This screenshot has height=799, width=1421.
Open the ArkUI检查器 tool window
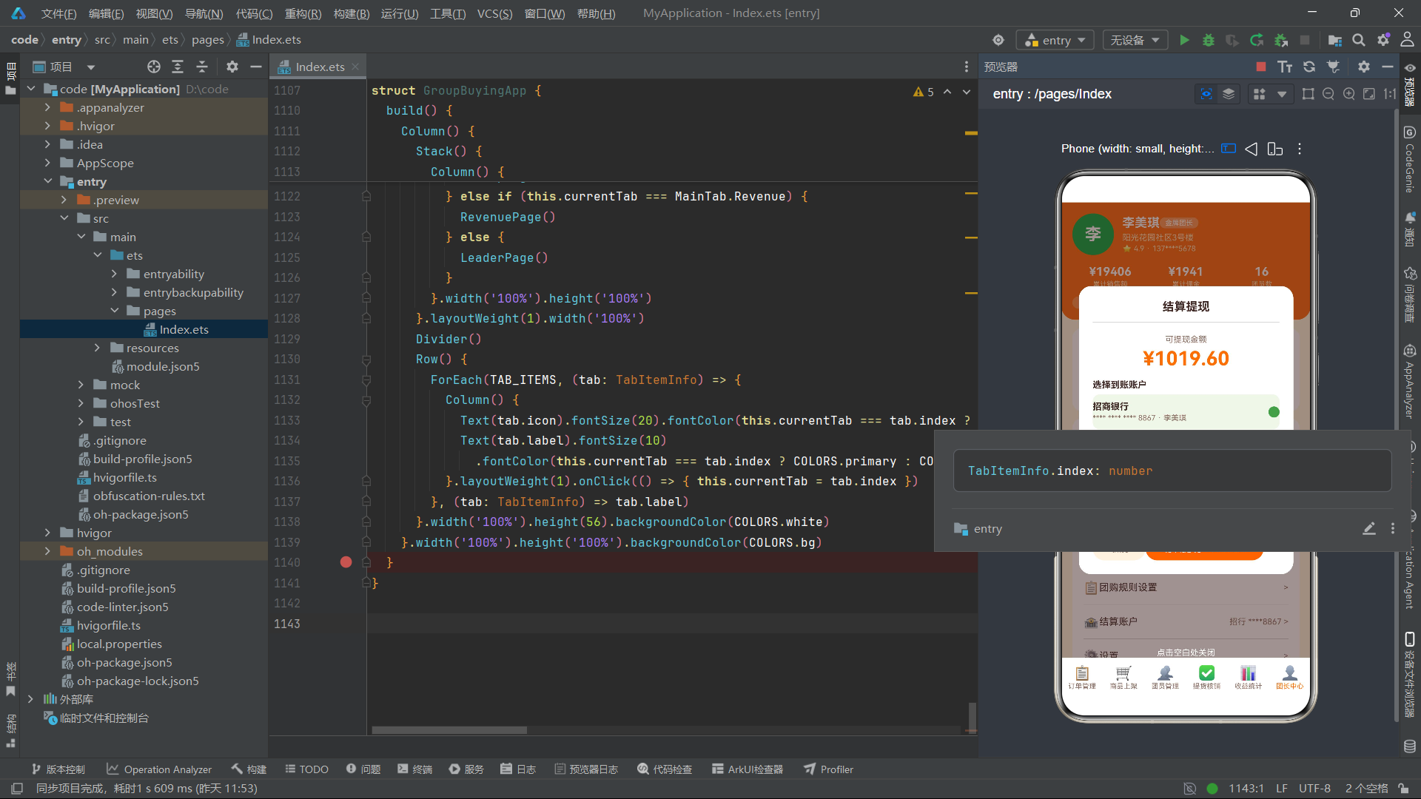(748, 769)
